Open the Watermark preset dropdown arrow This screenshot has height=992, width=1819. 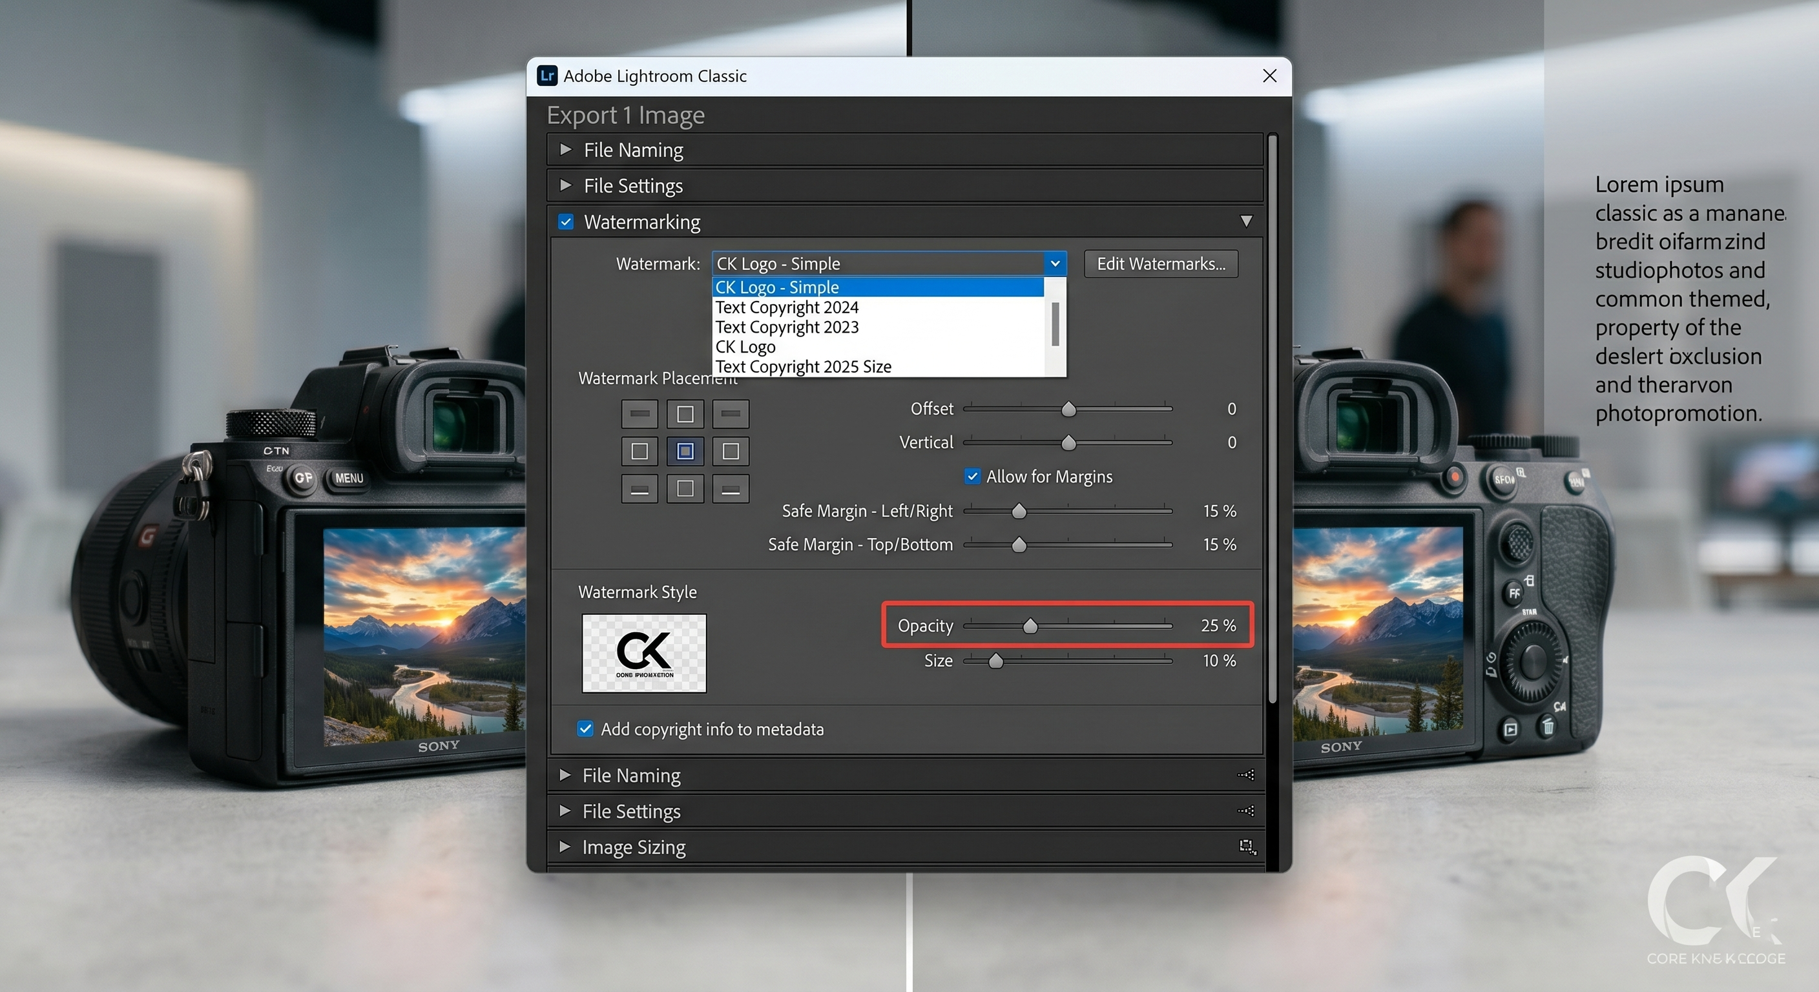click(1055, 263)
